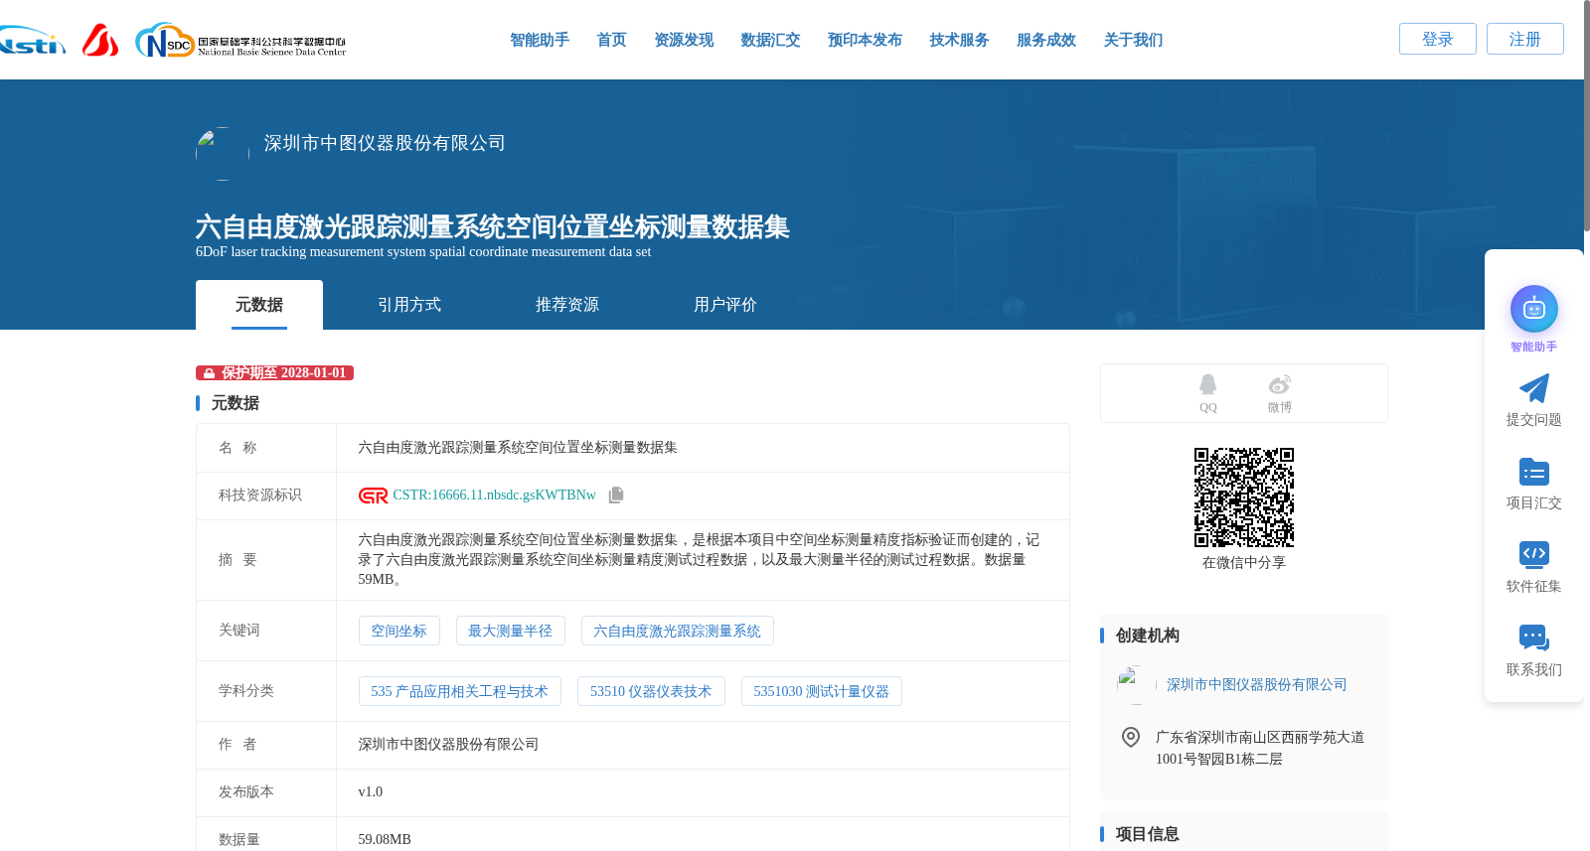Viewport: 1590px width, 851px height.
Task: Select the 六自由度激光跟踪测量系统 keyword tag
Action: pos(678,631)
